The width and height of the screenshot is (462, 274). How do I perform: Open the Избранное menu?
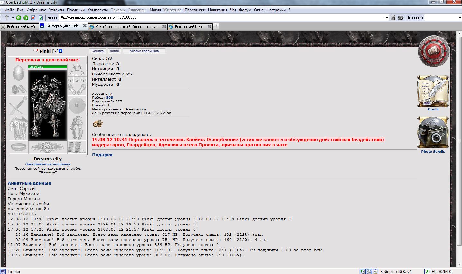(x=36, y=10)
